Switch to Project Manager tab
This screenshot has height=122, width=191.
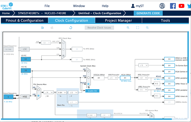118,20
